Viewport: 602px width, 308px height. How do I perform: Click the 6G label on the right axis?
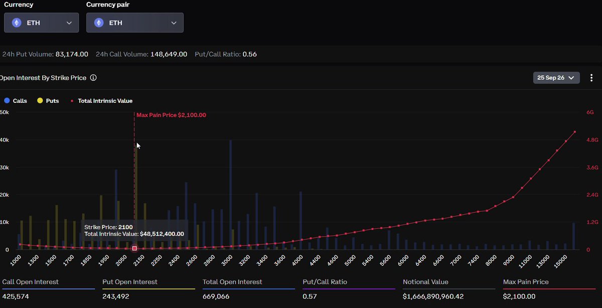pyautogui.click(x=590, y=112)
